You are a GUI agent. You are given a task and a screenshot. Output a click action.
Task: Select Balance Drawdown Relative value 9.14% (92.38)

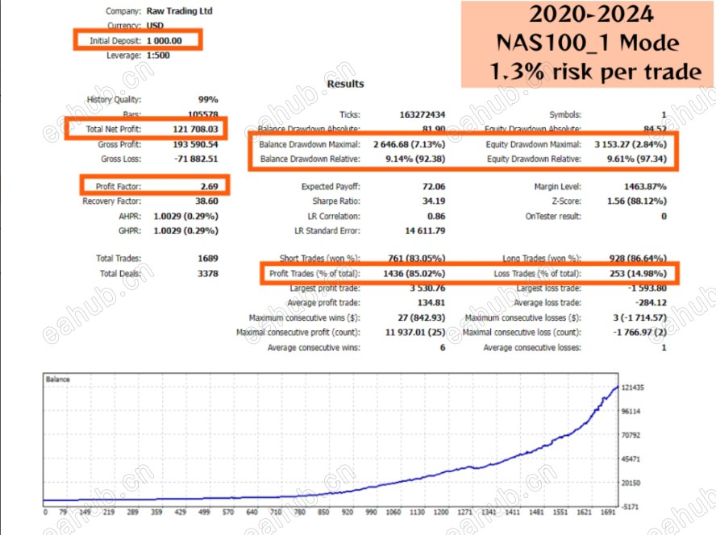pos(415,159)
